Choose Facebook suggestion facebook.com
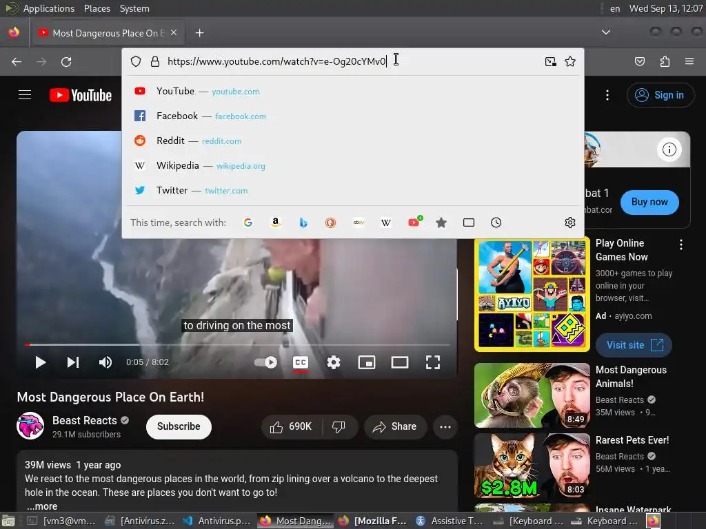 pos(352,116)
